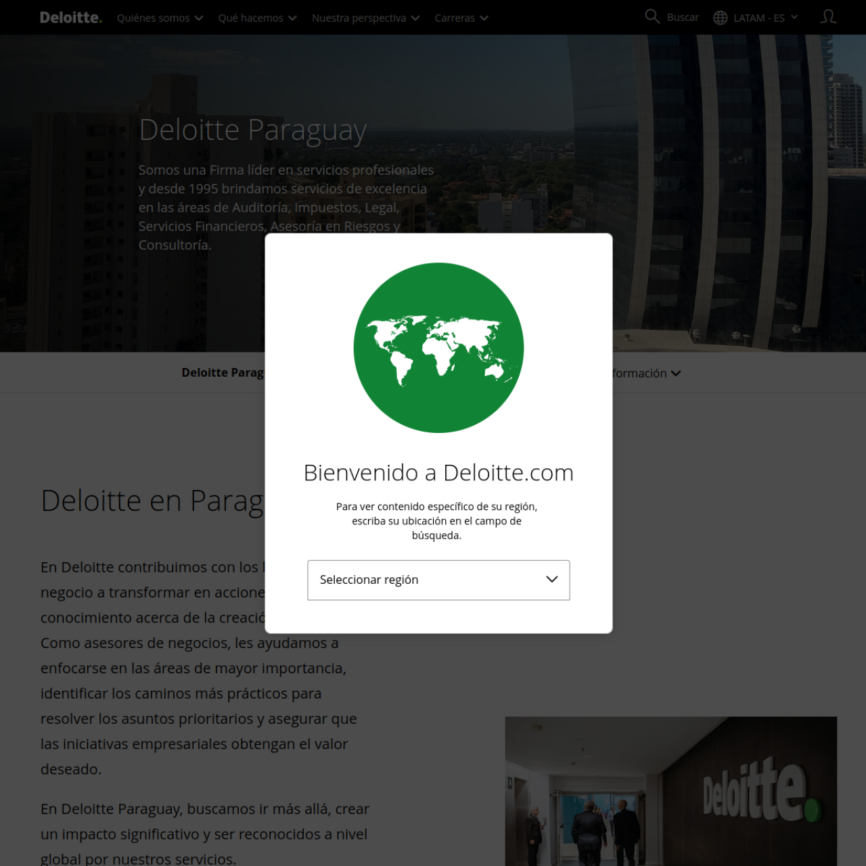Select the Deloitte Paraguay section tab
Viewport: 866px width, 866px height.
coord(223,373)
